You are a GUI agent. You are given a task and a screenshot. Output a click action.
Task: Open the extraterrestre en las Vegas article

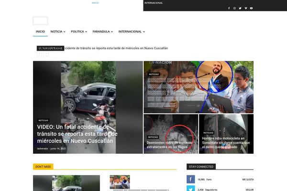click(x=170, y=145)
